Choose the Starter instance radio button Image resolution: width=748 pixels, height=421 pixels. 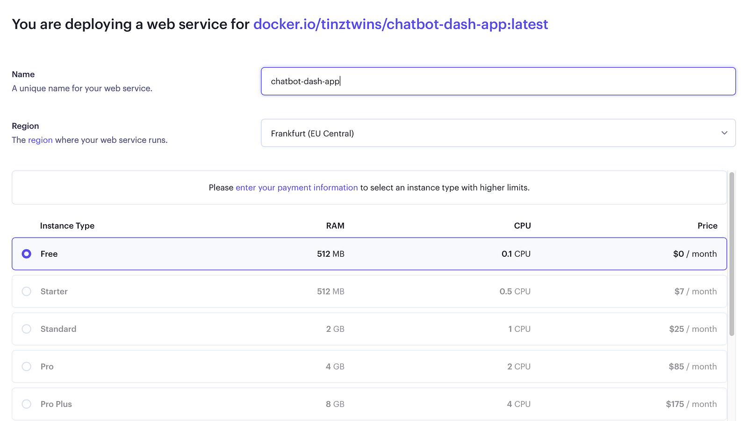(27, 291)
